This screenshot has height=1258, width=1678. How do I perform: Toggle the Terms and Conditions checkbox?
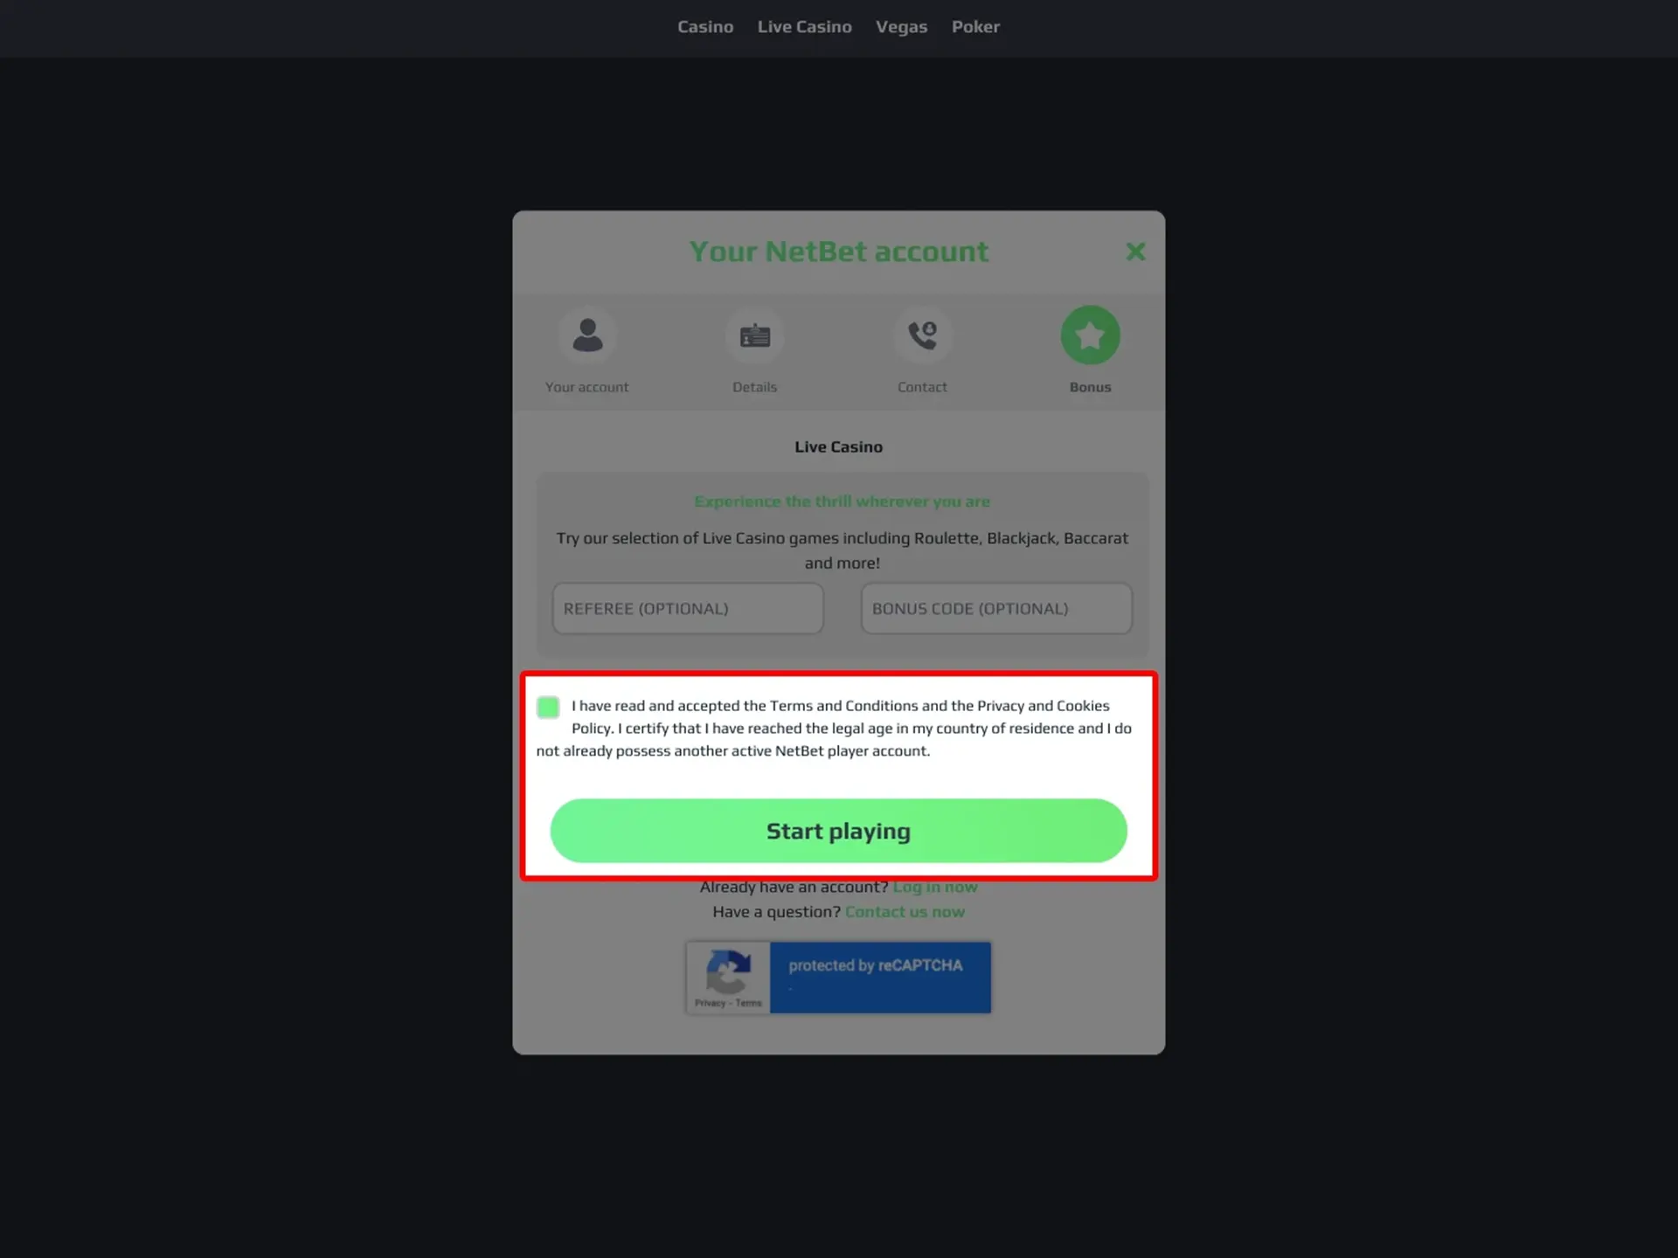click(x=548, y=706)
